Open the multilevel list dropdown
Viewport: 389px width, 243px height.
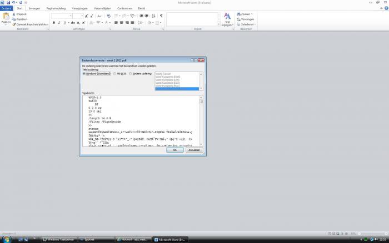tap(133, 16)
